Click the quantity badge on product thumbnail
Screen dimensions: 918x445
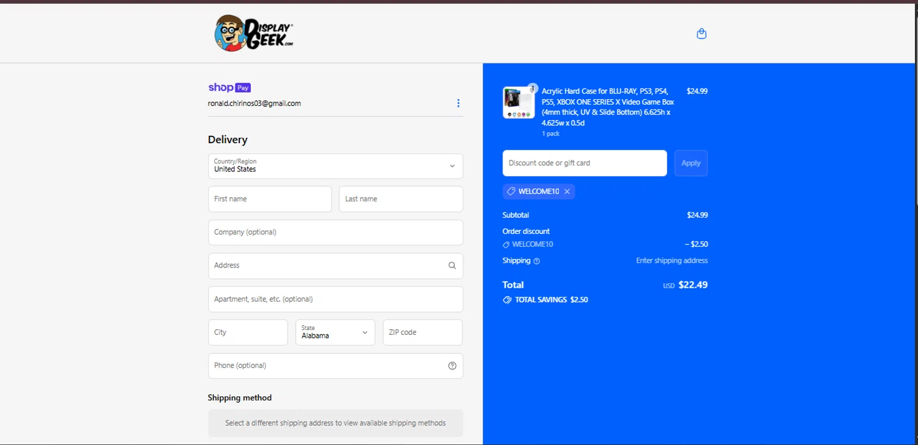pos(532,88)
